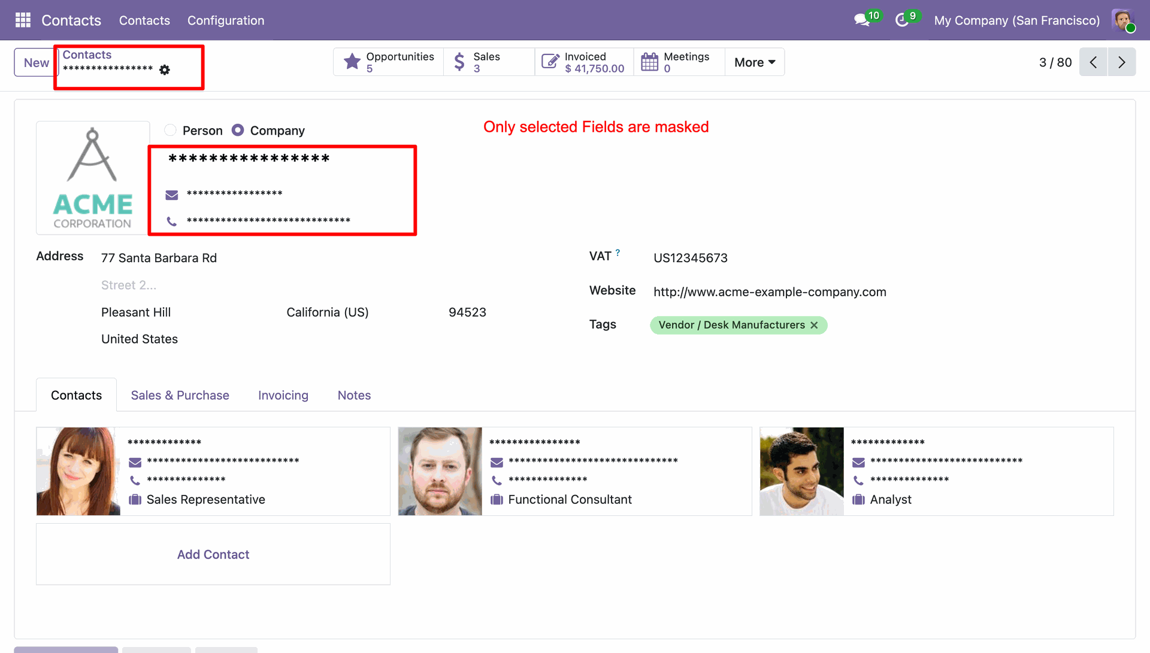
Task: Select the Contacts notebook tab
Action: [x=76, y=396]
